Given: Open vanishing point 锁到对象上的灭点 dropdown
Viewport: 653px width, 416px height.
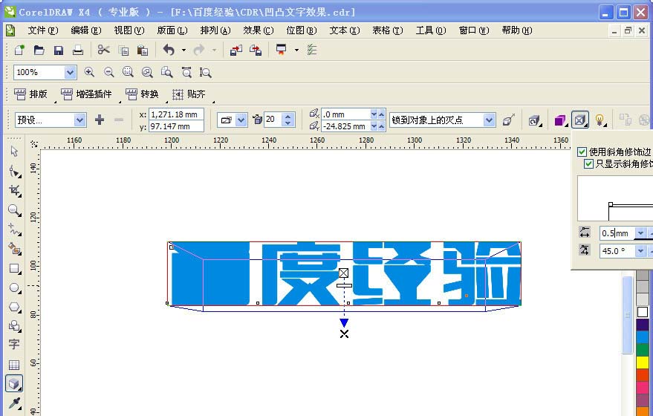Looking at the screenshot, I should pyautogui.click(x=489, y=120).
